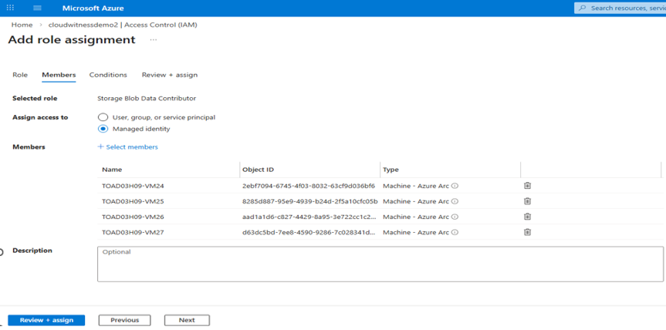Open the hamburger portal menu

coord(37,8)
